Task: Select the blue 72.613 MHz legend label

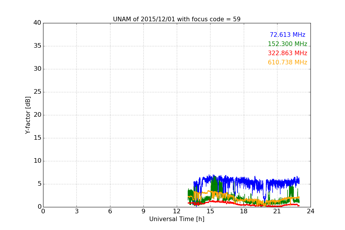Action: [x=287, y=35]
